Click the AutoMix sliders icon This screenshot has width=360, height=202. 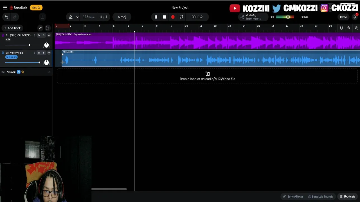[3, 72]
